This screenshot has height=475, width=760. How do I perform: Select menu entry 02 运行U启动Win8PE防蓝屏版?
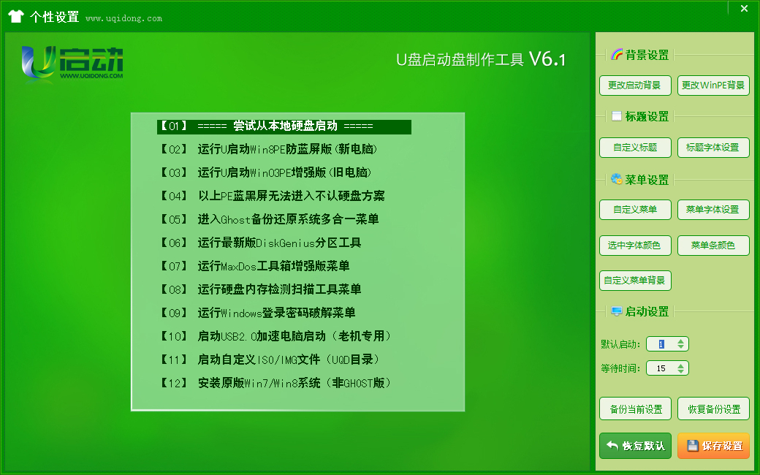[x=268, y=149]
